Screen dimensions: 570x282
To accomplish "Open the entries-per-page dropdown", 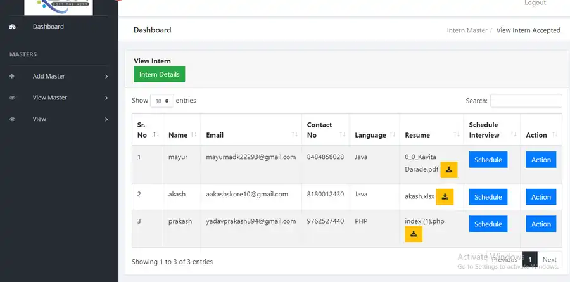I will click(161, 101).
